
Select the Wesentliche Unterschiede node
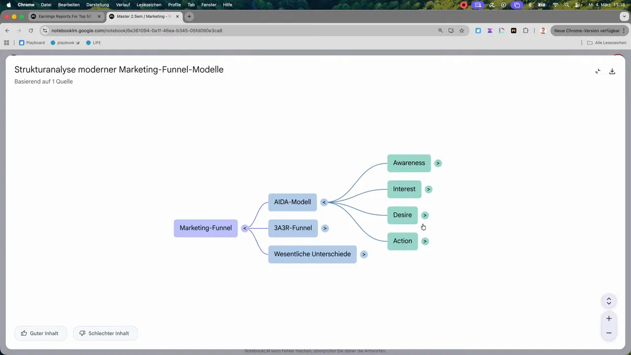pyautogui.click(x=313, y=254)
